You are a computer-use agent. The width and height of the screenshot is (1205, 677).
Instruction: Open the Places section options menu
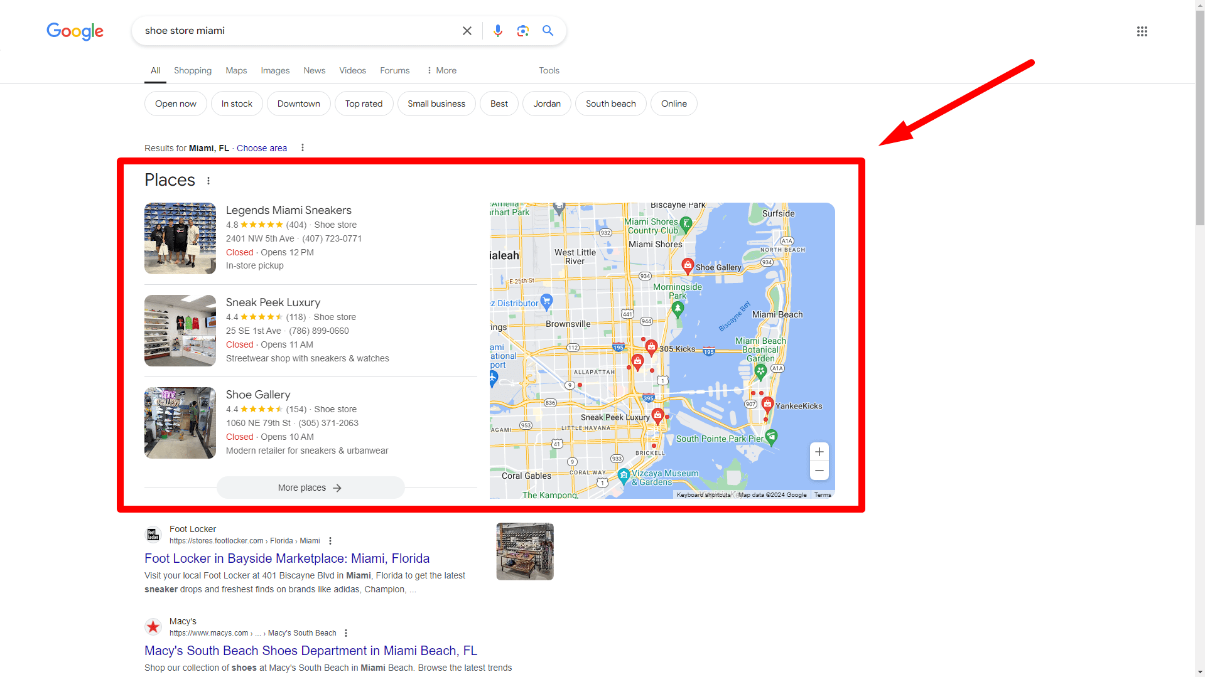click(x=208, y=181)
